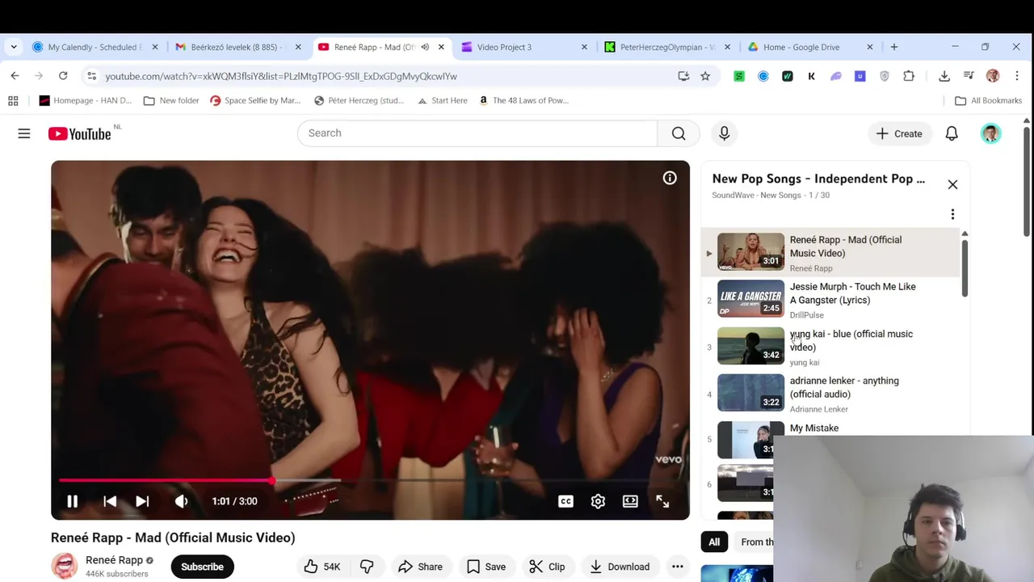Open the video info card
This screenshot has width=1034, height=582.
[x=670, y=178]
